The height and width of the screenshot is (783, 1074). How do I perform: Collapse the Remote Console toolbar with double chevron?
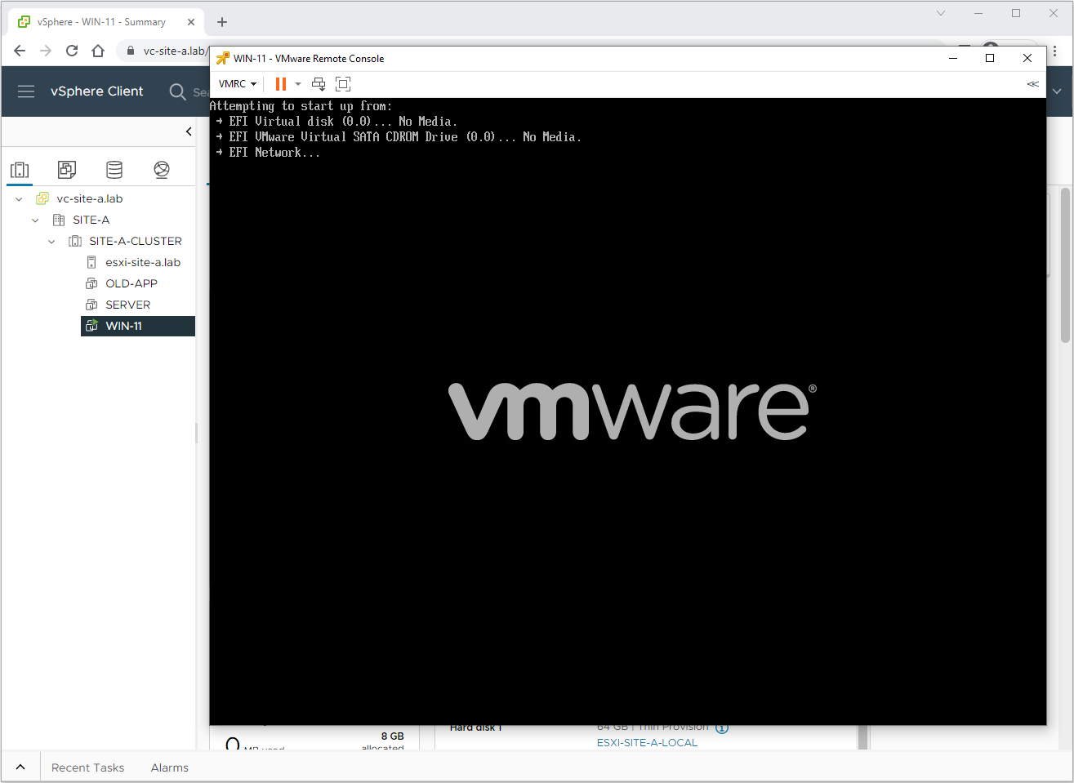click(x=1033, y=84)
